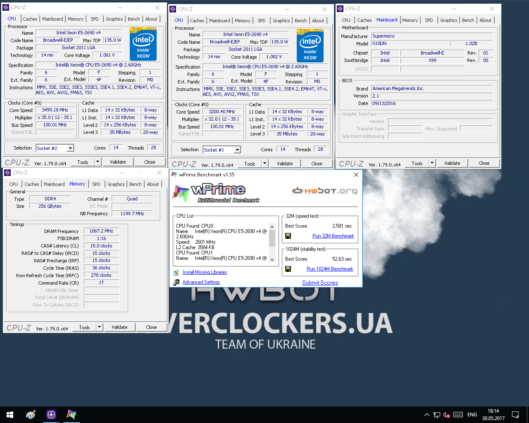Open Socket #2 selection dropdown
529x423 pixels.
coord(70,148)
